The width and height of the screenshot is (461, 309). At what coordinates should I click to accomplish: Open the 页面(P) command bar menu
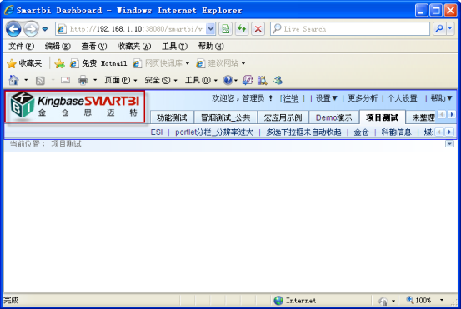pos(121,80)
